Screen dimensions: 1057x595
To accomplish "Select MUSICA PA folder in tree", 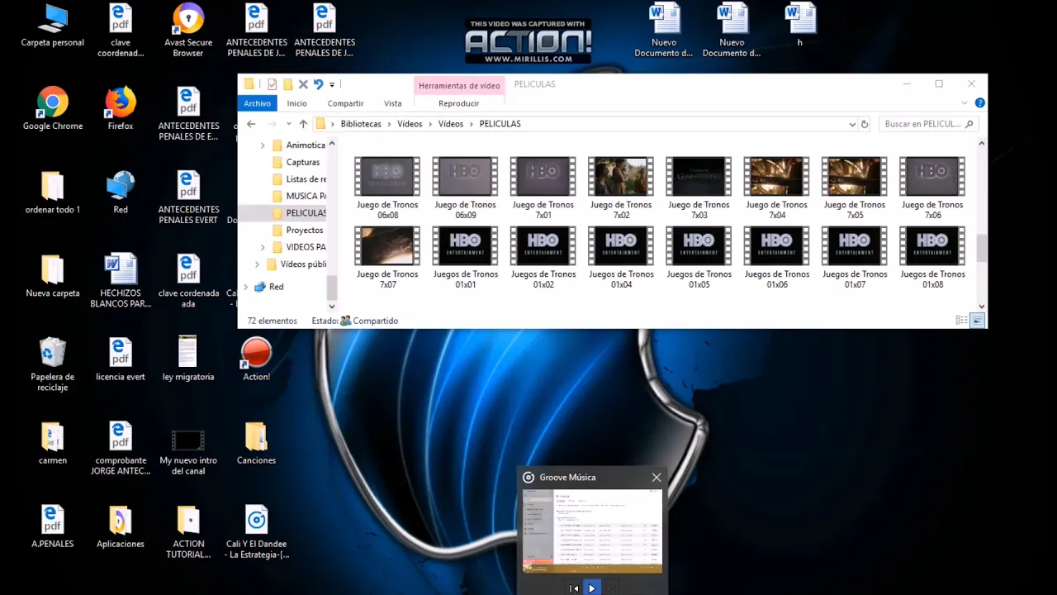I will pyautogui.click(x=299, y=196).
